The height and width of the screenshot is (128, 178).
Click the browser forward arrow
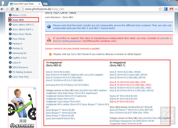[7, 9]
